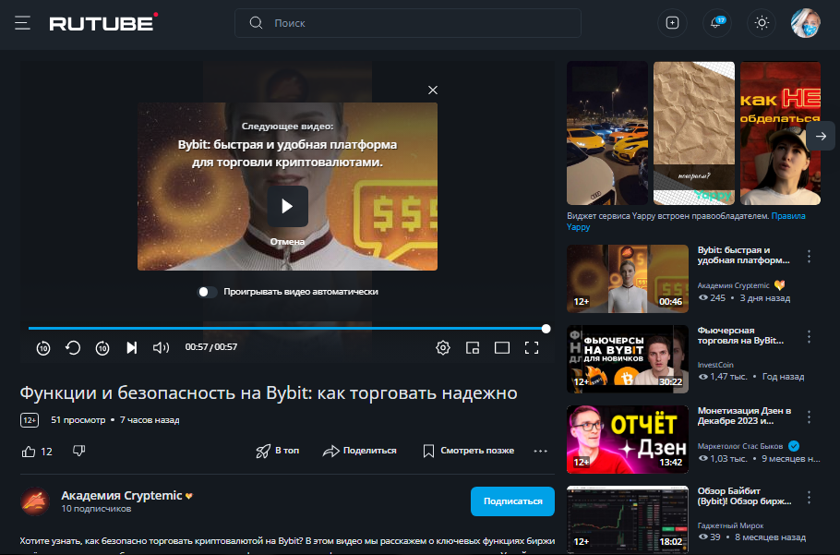Click text '10 подписчиков'
The height and width of the screenshot is (555, 840).
coord(96,509)
